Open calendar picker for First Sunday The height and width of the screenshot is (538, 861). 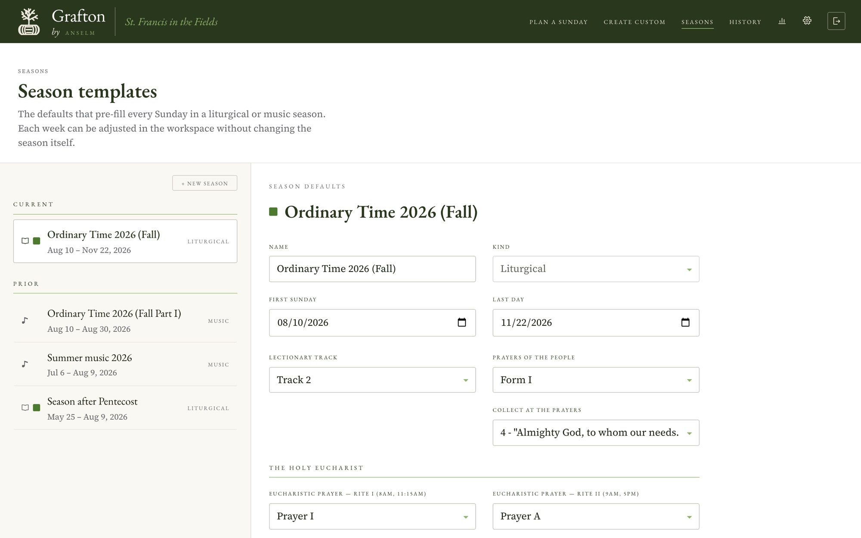(461, 322)
